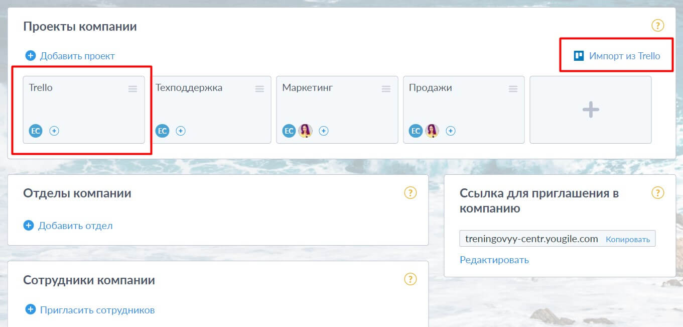
Task: Click Пригласить сотрудников link
Action: pyautogui.click(x=97, y=310)
